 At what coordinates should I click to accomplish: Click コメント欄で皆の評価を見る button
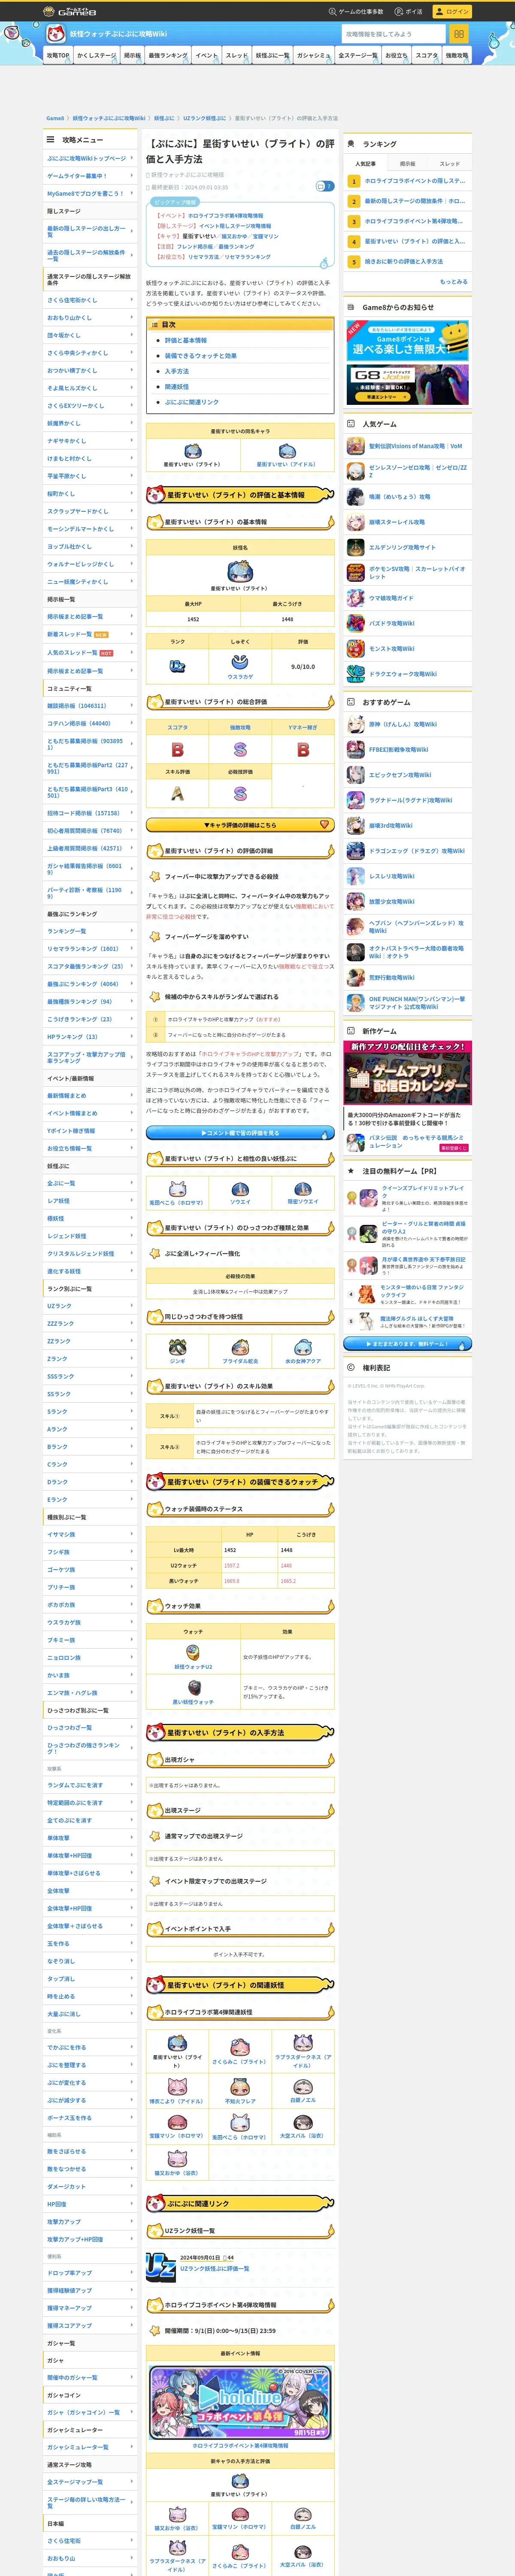[240, 1133]
